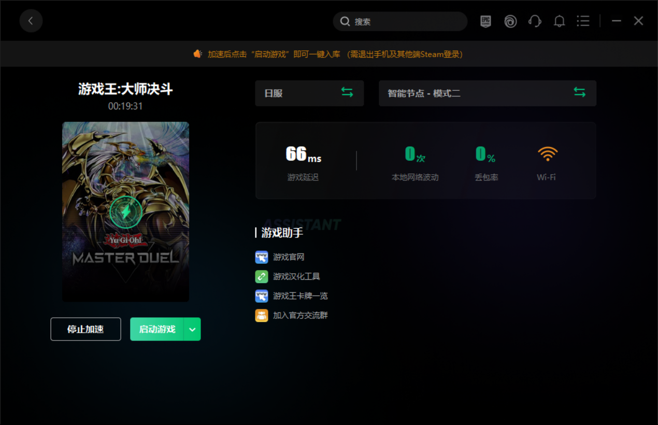Click the orange speaker icon in banner
The height and width of the screenshot is (425, 658).
[197, 54]
